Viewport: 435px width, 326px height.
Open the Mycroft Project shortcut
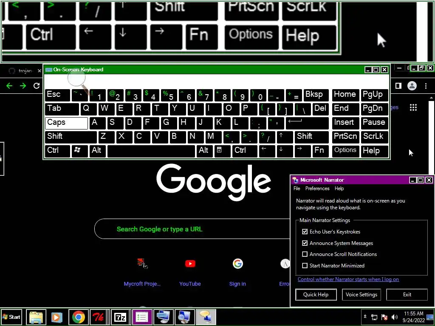click(142, 272)
